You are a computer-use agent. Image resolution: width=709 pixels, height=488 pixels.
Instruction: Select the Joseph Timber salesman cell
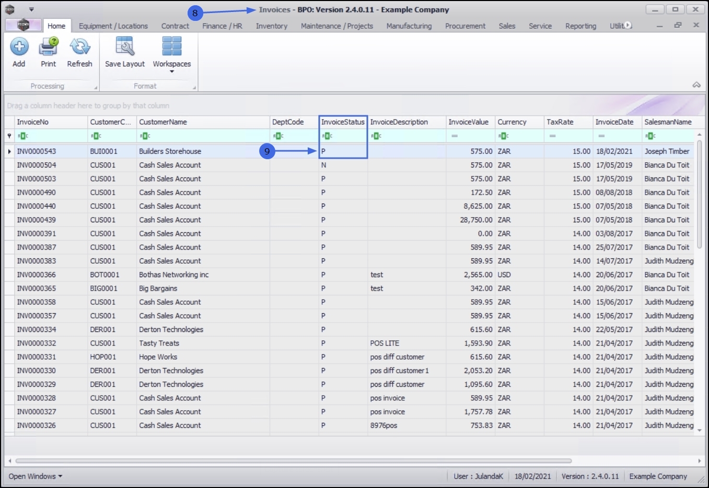click(x=668, y=151)
